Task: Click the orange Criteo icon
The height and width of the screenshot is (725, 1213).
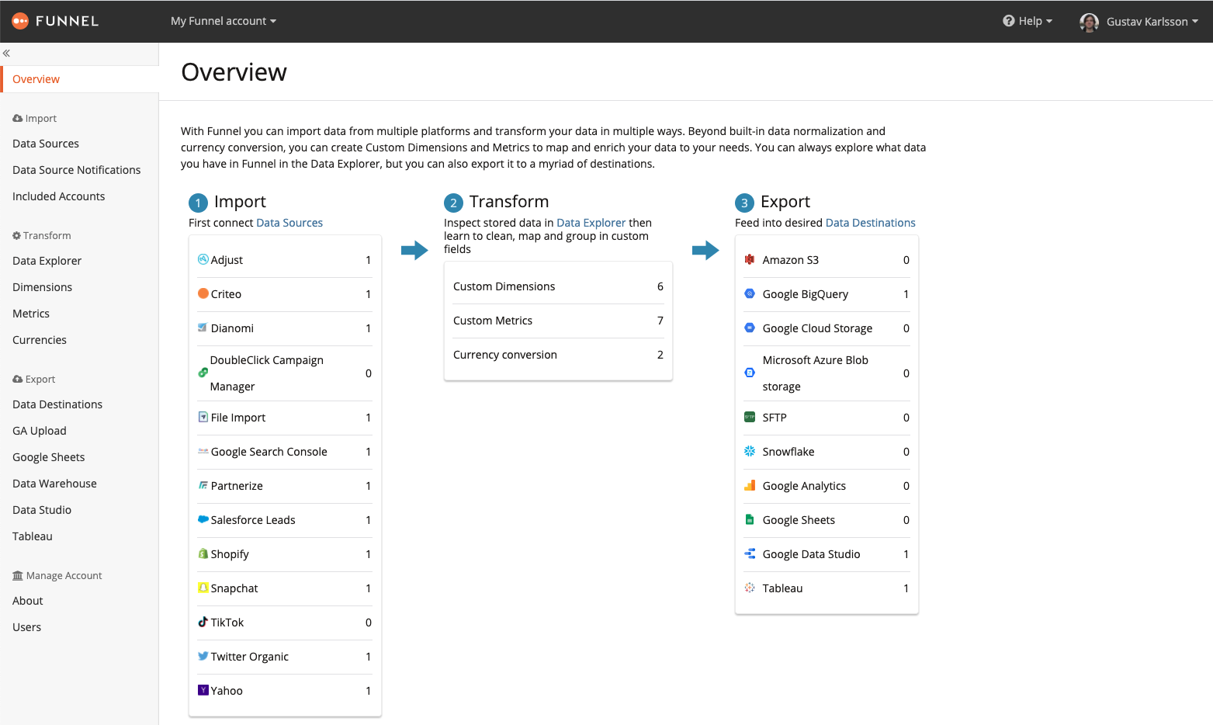Action: point(203,293)
